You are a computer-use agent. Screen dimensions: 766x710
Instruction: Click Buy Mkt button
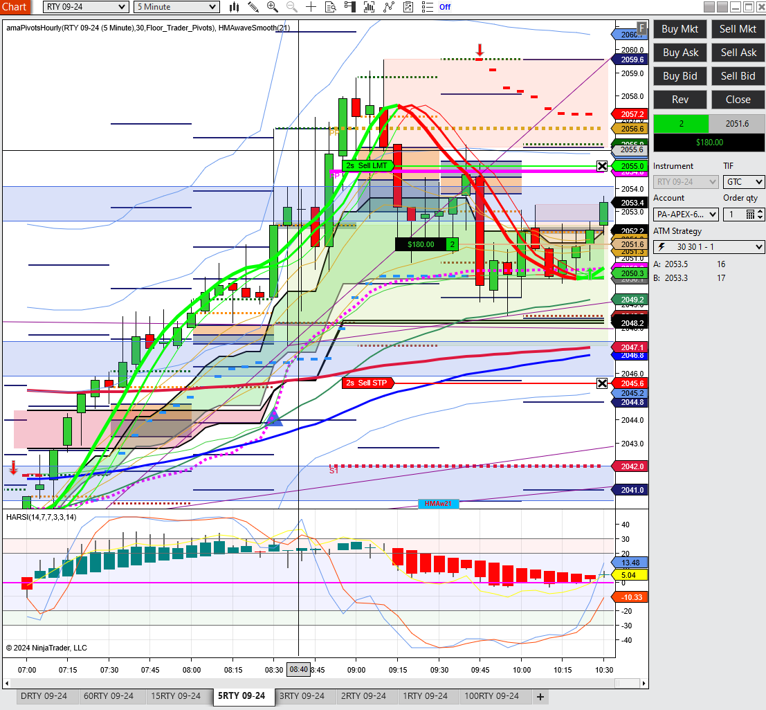(680, 29)
